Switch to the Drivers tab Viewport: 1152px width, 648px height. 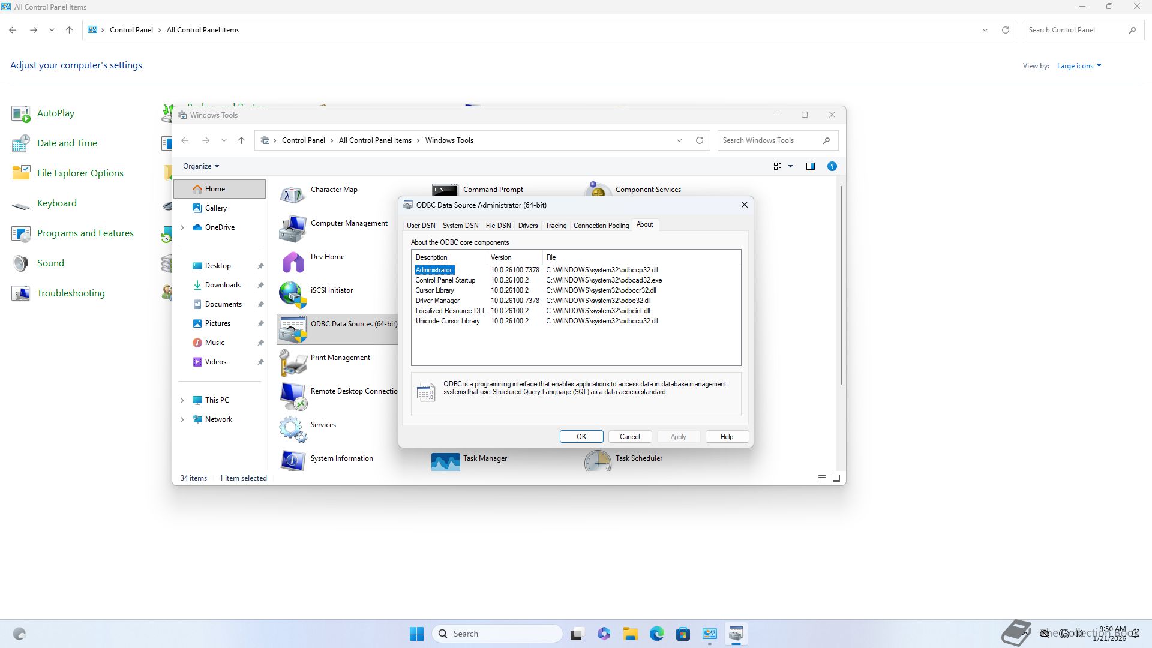pyautogui.click(x=527, y=226)
